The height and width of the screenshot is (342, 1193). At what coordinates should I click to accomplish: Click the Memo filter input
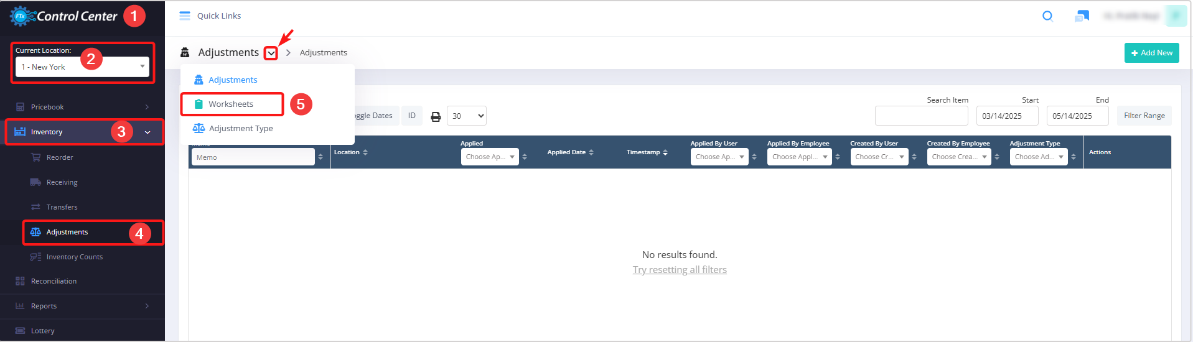[x=253, y=157]
